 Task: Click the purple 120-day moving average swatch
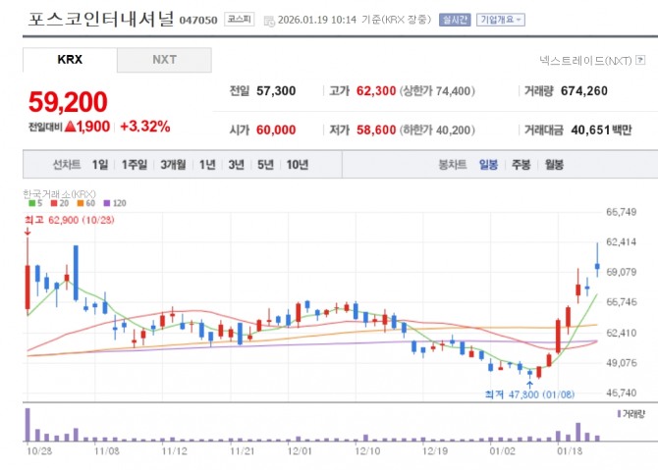107,203
